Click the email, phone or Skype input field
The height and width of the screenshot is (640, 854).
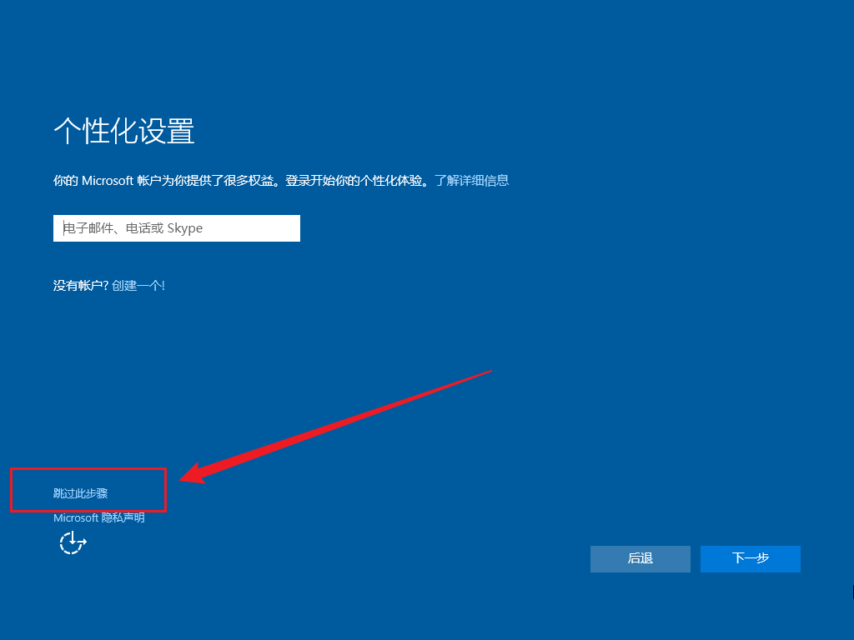click(177, 228)
